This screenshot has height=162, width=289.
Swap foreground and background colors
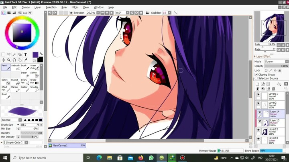pyautogui.click(x=41, y=54)
